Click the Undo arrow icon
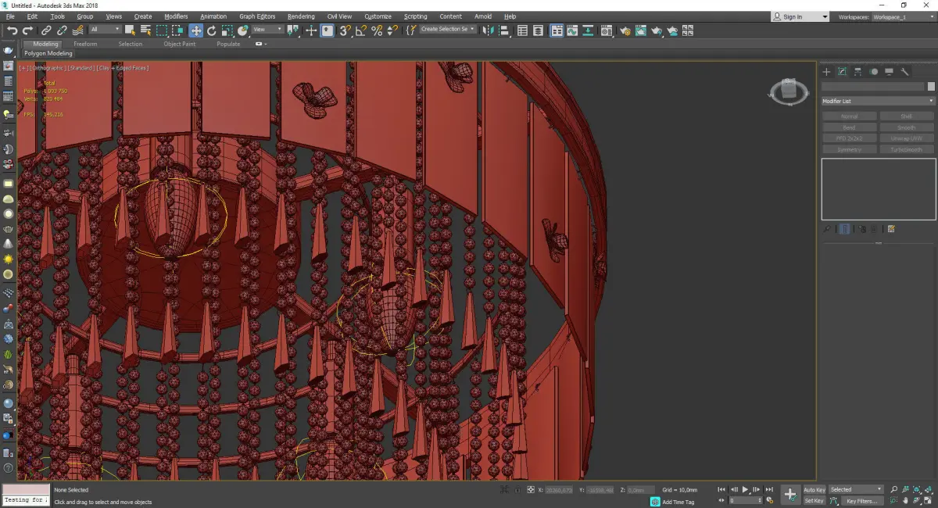The image size is (938, 508). 13,30
